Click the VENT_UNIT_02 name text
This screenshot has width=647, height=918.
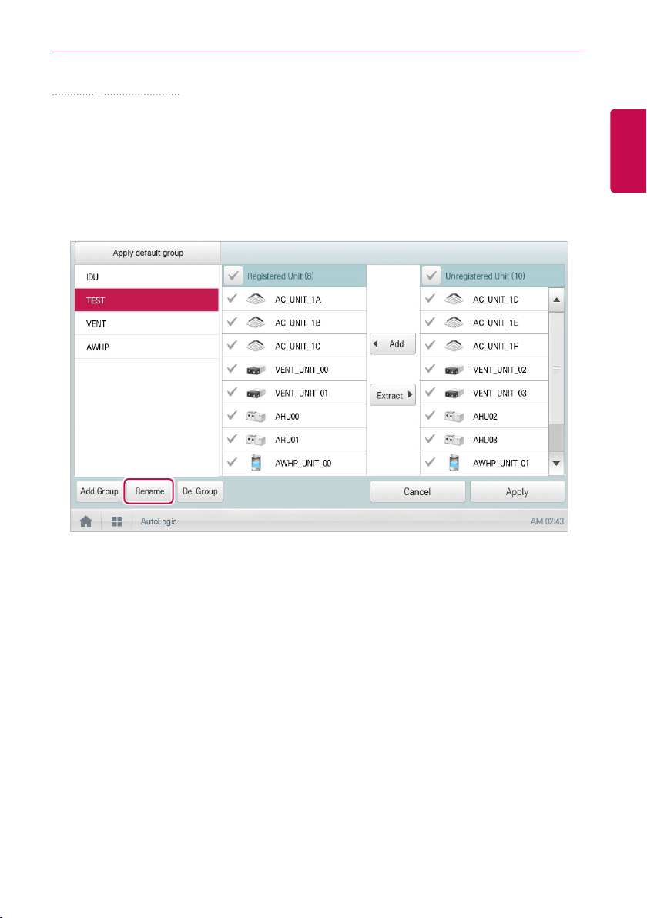[499, 370]
